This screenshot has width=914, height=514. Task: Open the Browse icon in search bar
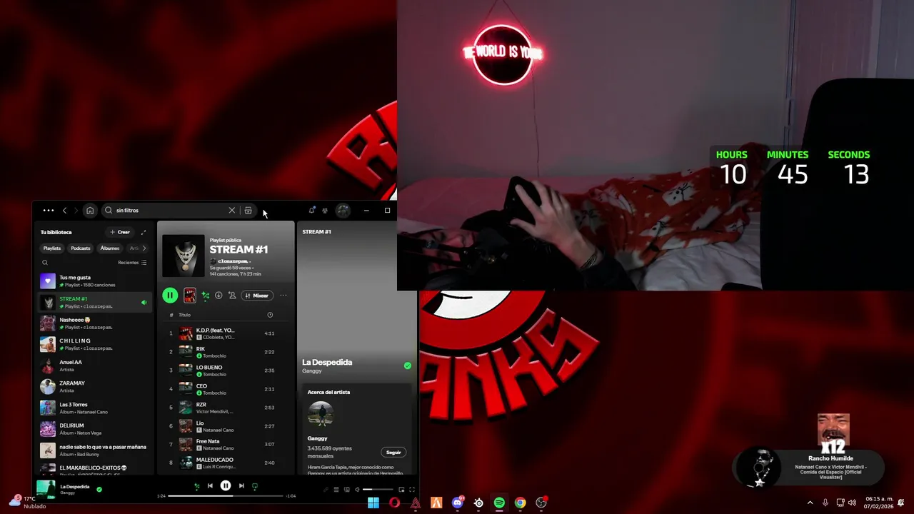248,211
